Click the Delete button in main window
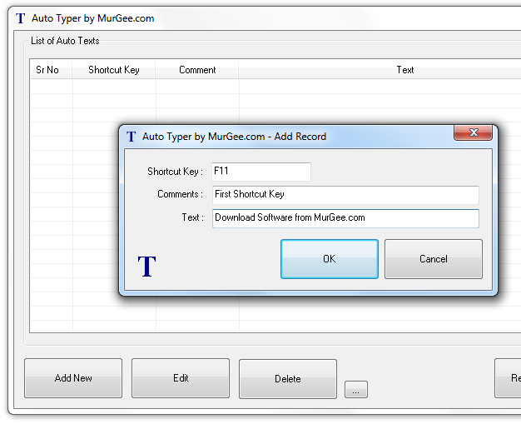 pos(288,379)
